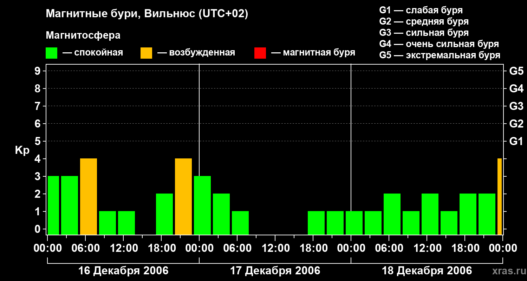Click the '— магнитная буря' legend label
527x281 pixels.
(313, 53)
